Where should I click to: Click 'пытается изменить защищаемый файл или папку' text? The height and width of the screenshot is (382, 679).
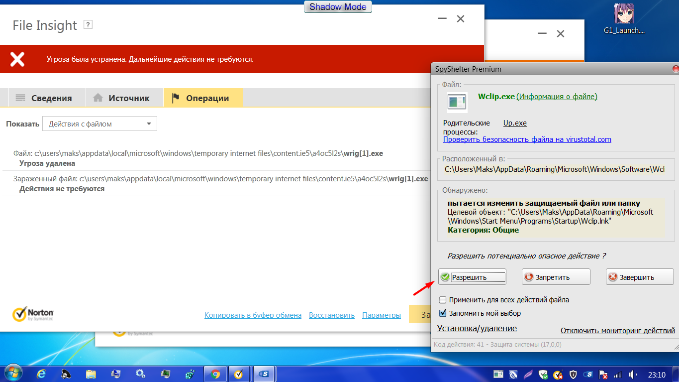[544, 203]
